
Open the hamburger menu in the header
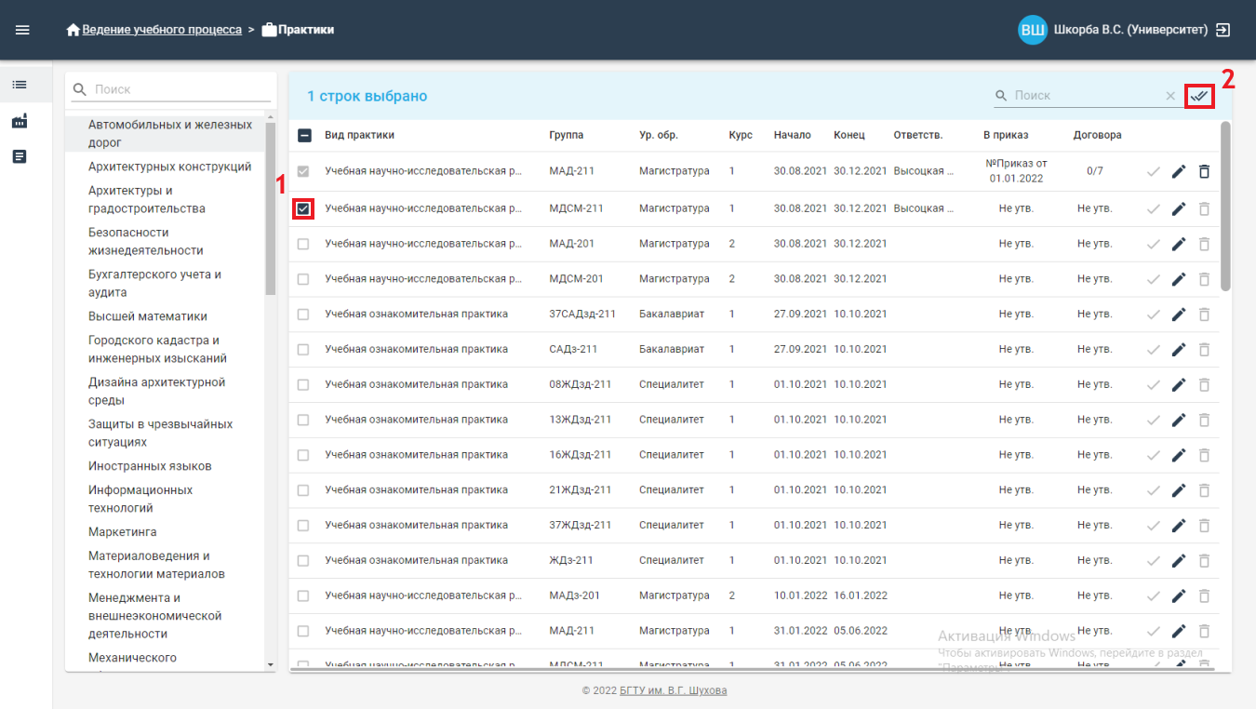(22, 30)
